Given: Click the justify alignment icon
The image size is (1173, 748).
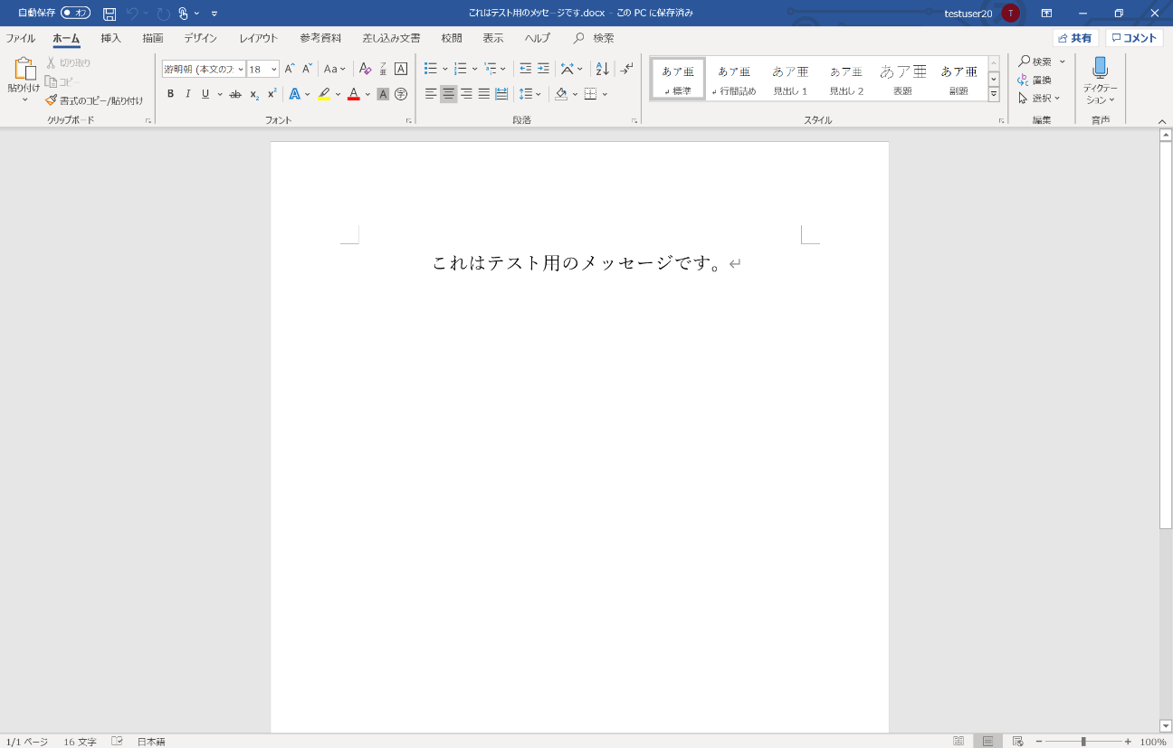Looking at the screenshot, I should coord(484,94).
